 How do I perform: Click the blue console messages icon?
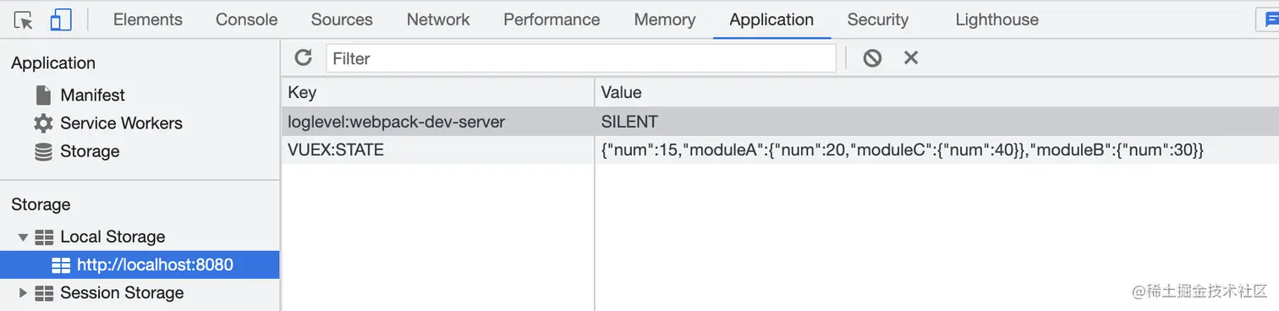tap(1267, 19)
